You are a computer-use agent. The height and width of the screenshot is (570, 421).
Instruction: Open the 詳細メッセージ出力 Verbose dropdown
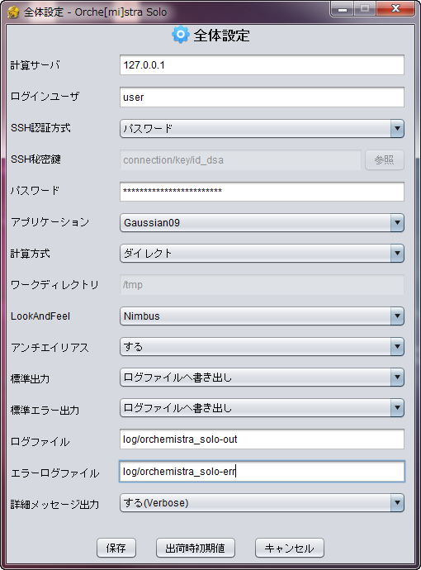tap(262, 503)
